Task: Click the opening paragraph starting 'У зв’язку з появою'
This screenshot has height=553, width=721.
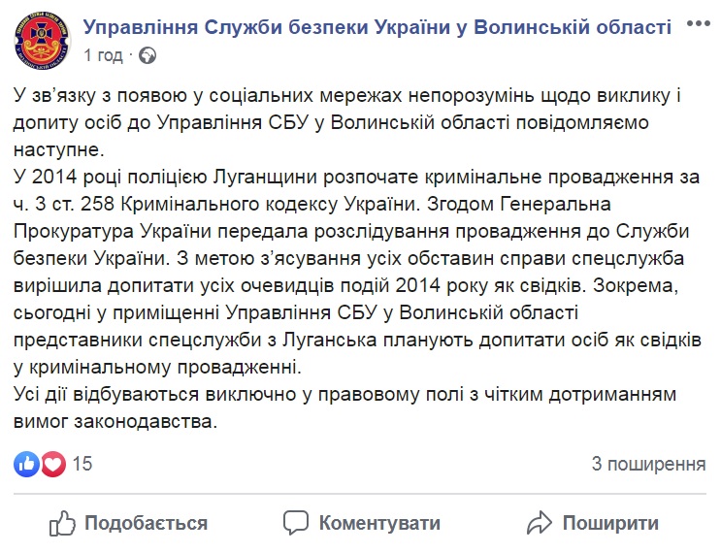Action: click(x=347, y=123)
